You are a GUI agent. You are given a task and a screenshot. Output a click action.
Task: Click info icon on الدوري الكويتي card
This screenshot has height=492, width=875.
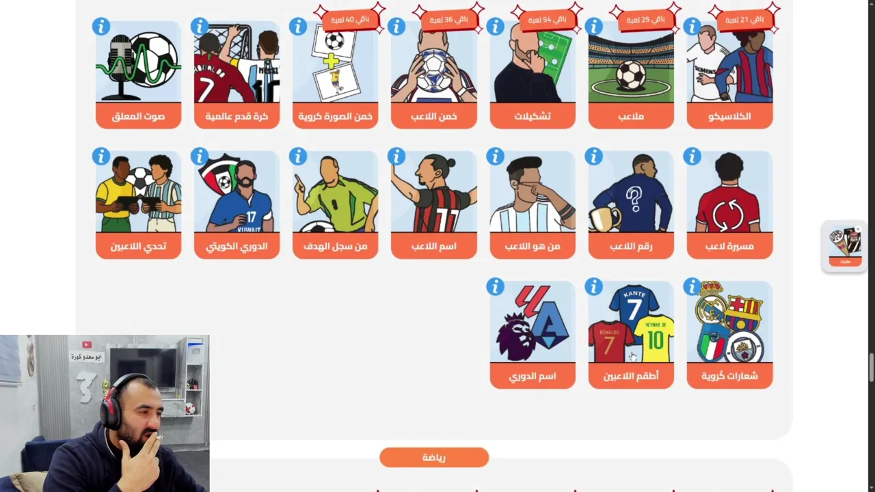[x=199, y=156]
